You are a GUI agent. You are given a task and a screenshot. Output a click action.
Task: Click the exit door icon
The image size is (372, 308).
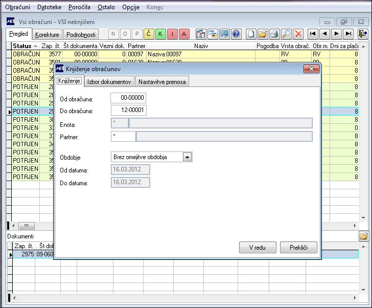tap(363, 34)
